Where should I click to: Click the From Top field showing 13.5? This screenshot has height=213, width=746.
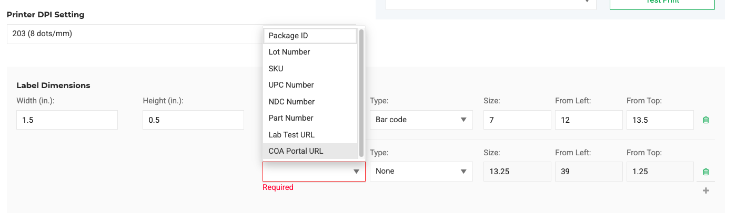coord(660,120)
